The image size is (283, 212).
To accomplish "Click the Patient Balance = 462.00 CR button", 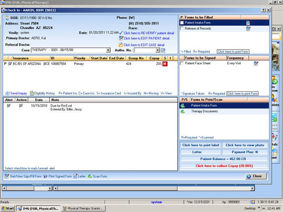I will [224, 159].
